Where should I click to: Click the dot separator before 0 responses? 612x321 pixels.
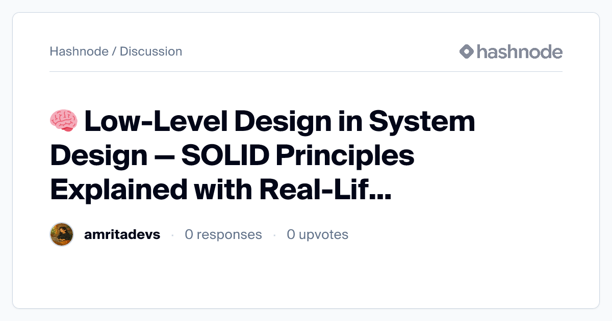click(x=172, y=235)
